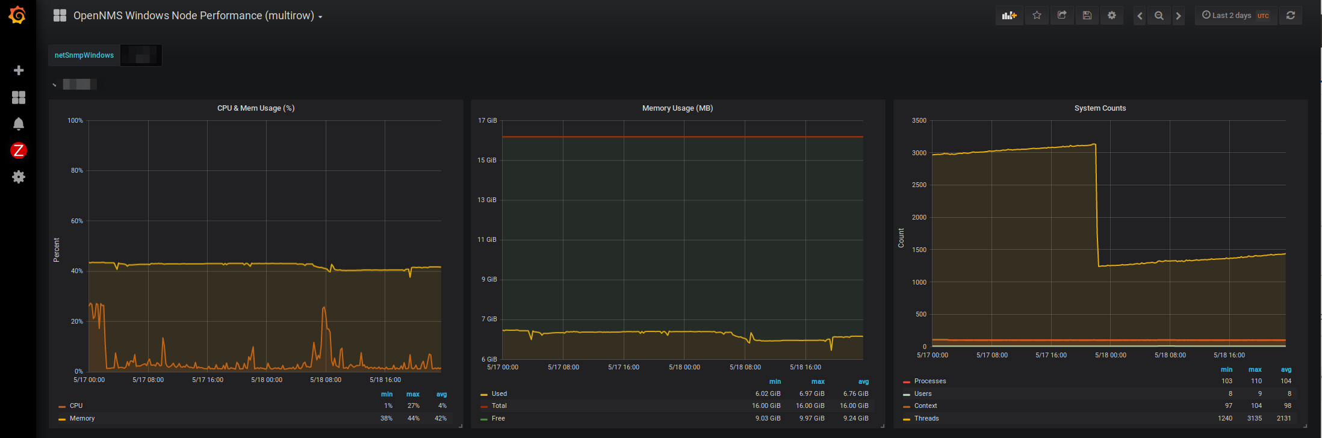Viewport: 1322px width, 438px height.
Task: Open the CPU & Mem Usage (%) panel menu
Action: click(256, 108)
